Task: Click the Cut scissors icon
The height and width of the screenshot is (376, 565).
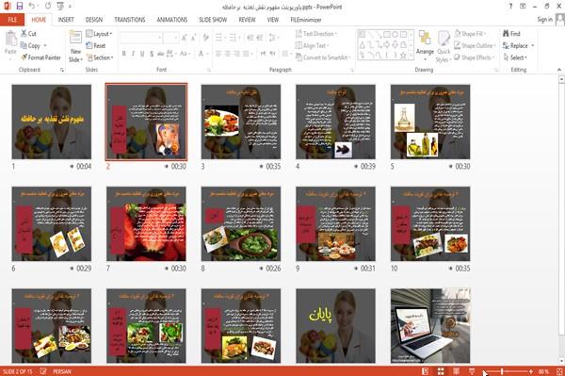Action: click(24, 33)
